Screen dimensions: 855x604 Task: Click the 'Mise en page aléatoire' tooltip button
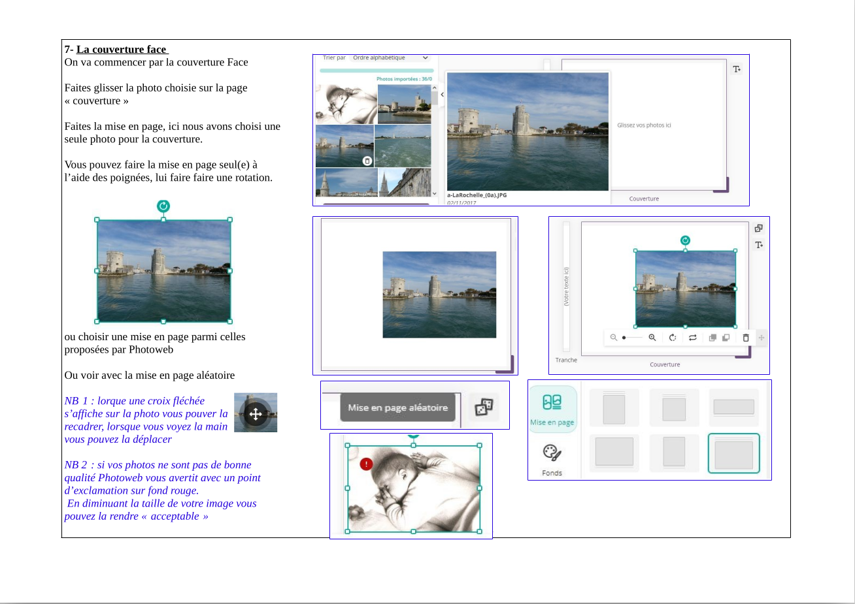(397, 407)
